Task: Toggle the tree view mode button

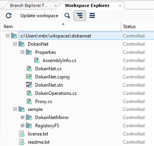Action: pos(80,16)
